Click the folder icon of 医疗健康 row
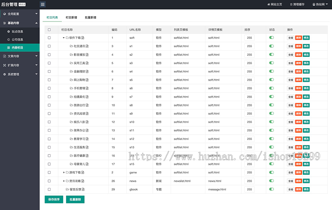Screen dimensions: 332x210 tap(71, 156)
